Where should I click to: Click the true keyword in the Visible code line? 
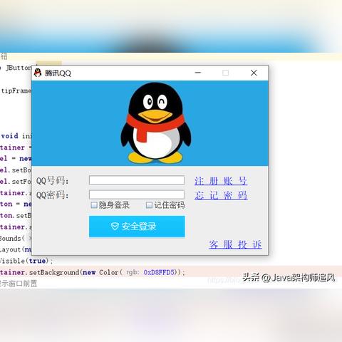click(37, 261)
